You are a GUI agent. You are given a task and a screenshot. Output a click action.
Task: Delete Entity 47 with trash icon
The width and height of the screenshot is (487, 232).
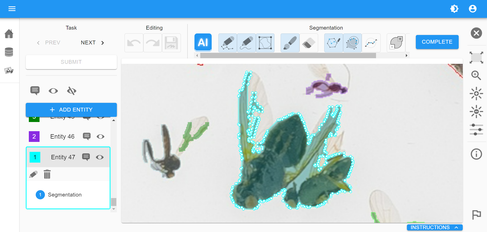(x=47, y=174)
